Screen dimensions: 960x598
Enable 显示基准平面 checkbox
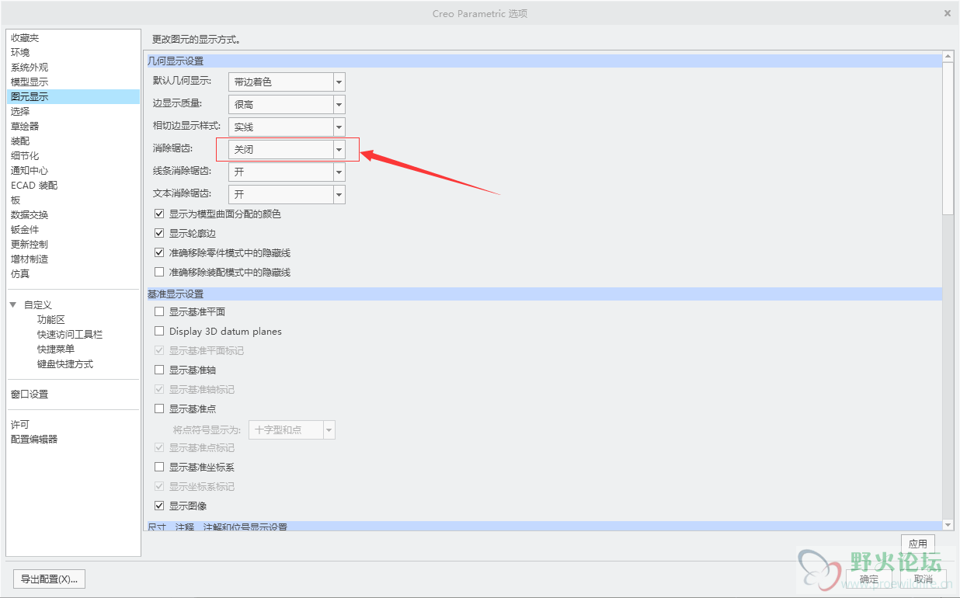[x=159, y=312]
